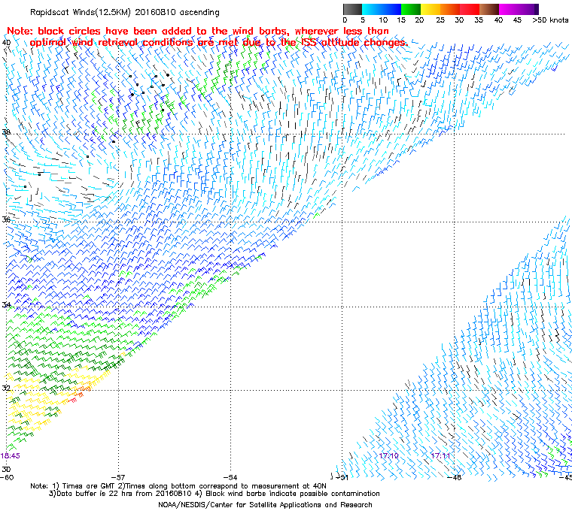Viewport: 572px width, 517px height.
Task: Click the green 15-20 knots color bar segment
Action: coord(411,9)
